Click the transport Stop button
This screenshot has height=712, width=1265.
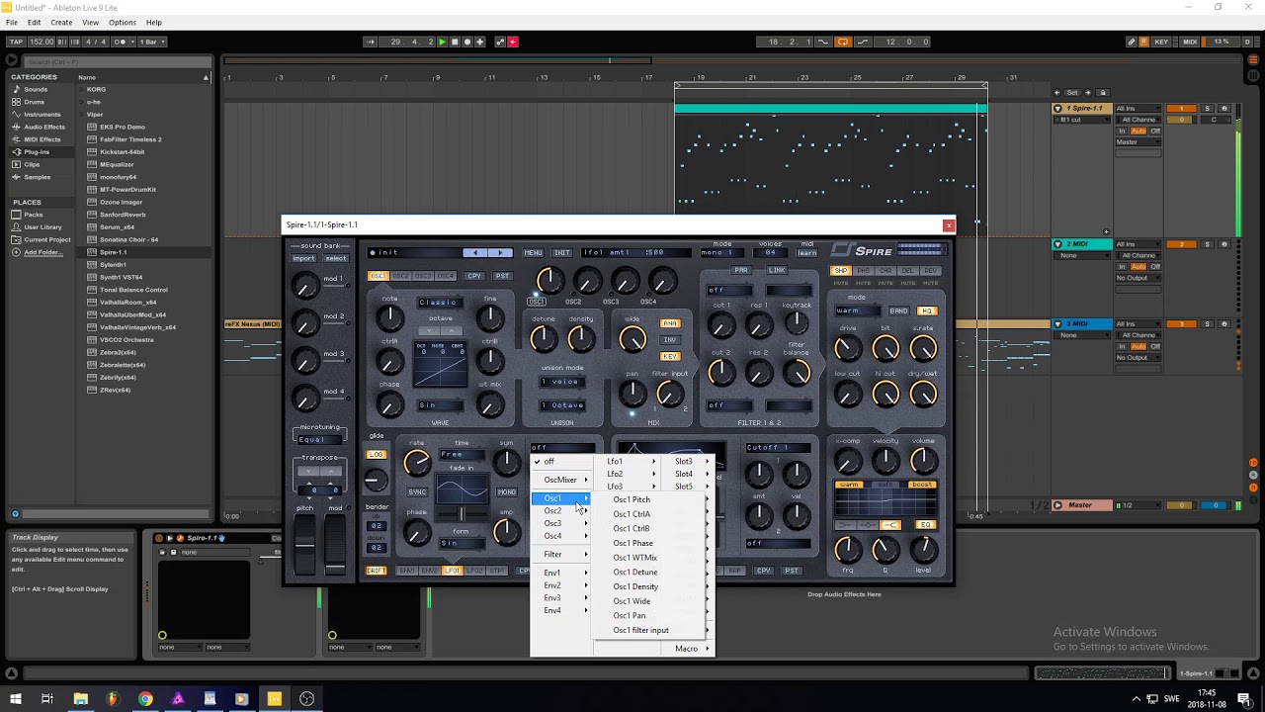point(455,42)
